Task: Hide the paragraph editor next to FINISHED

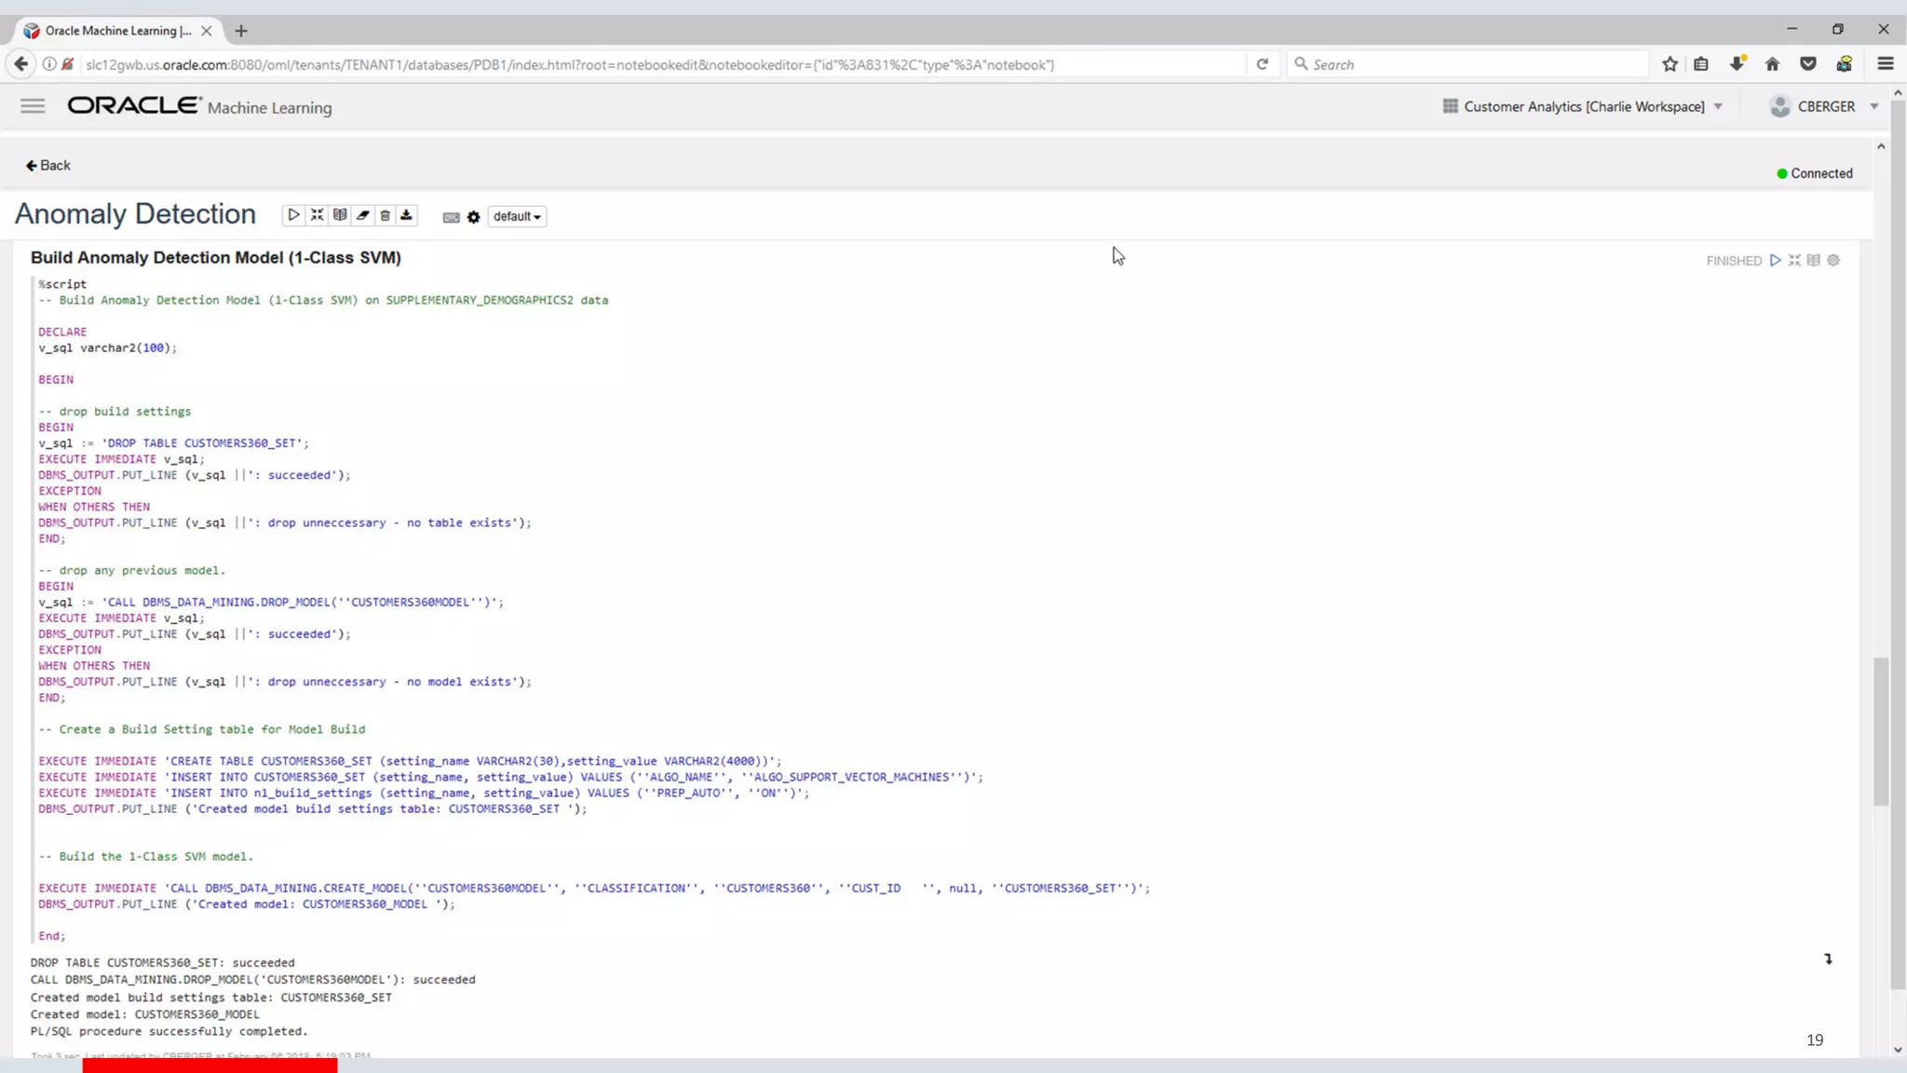Action: 1794,260
